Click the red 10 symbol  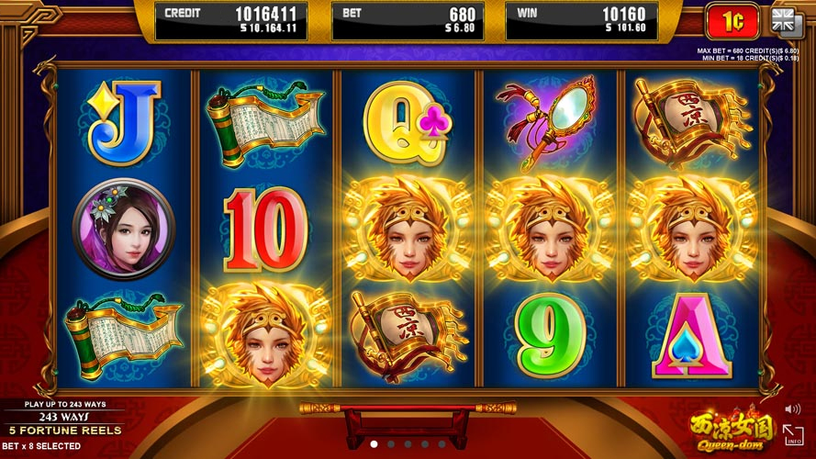266,229
